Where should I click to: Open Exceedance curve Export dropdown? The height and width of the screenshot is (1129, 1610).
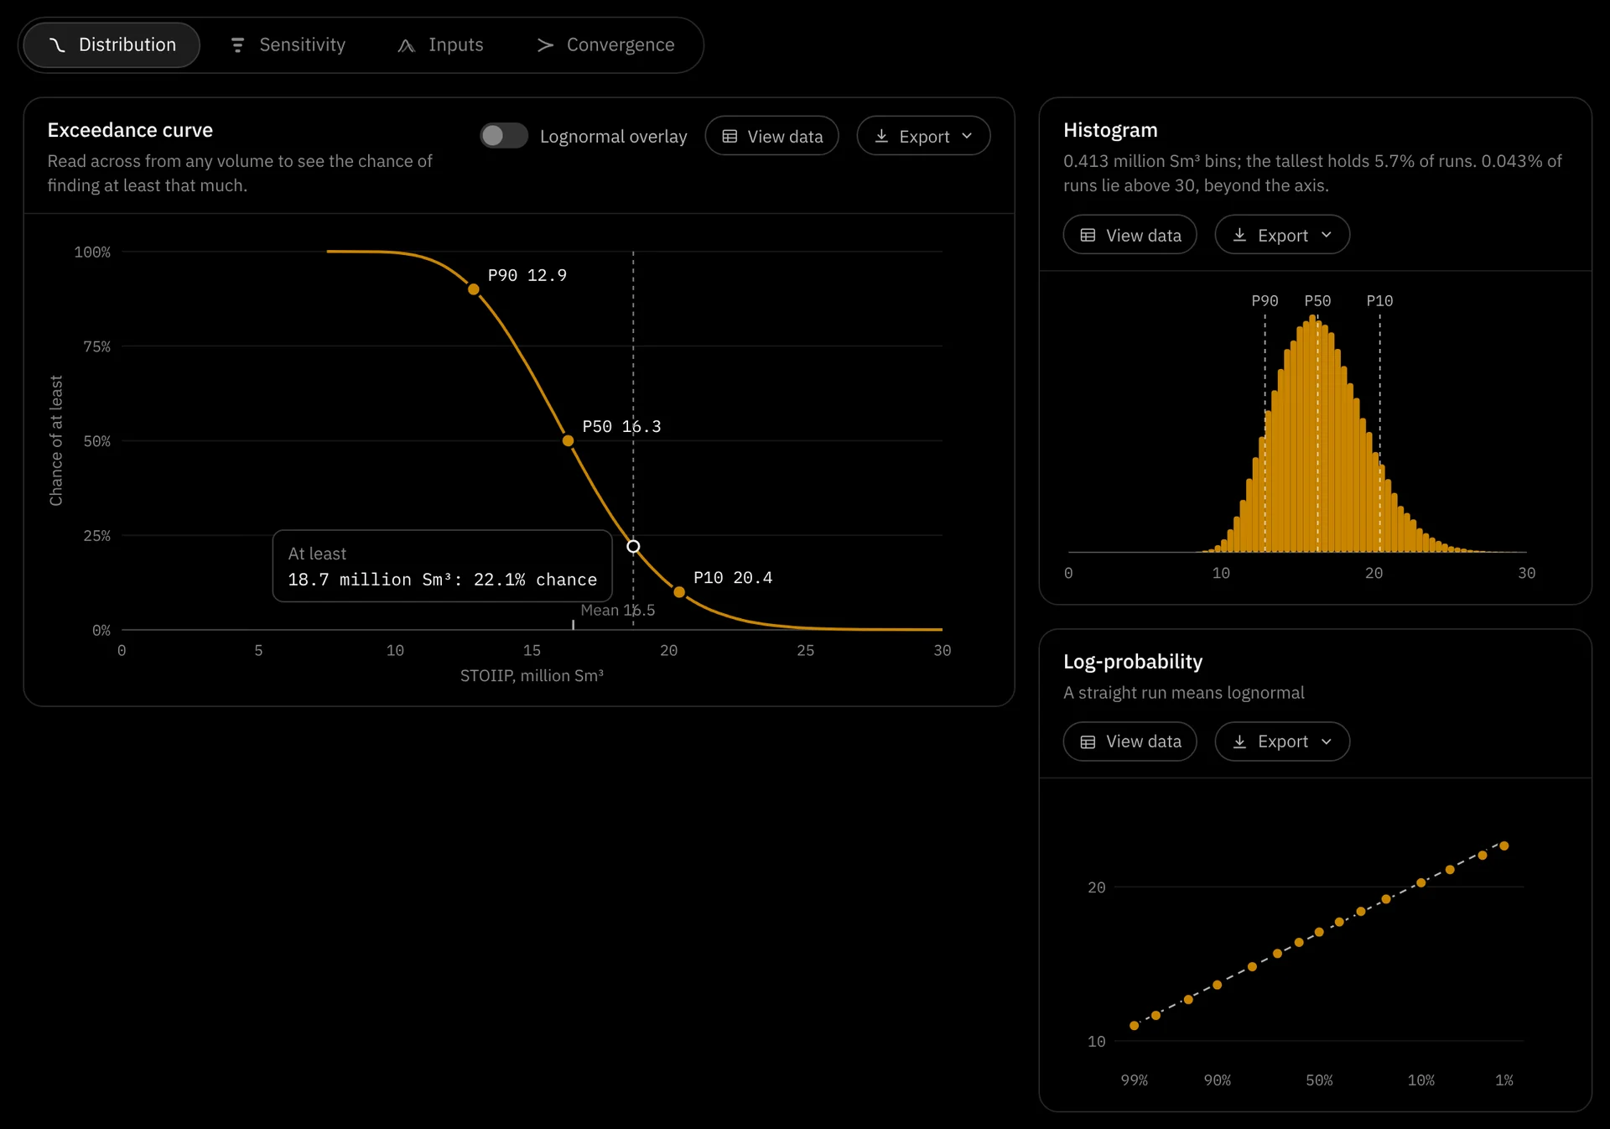click(x=923, y=136)
